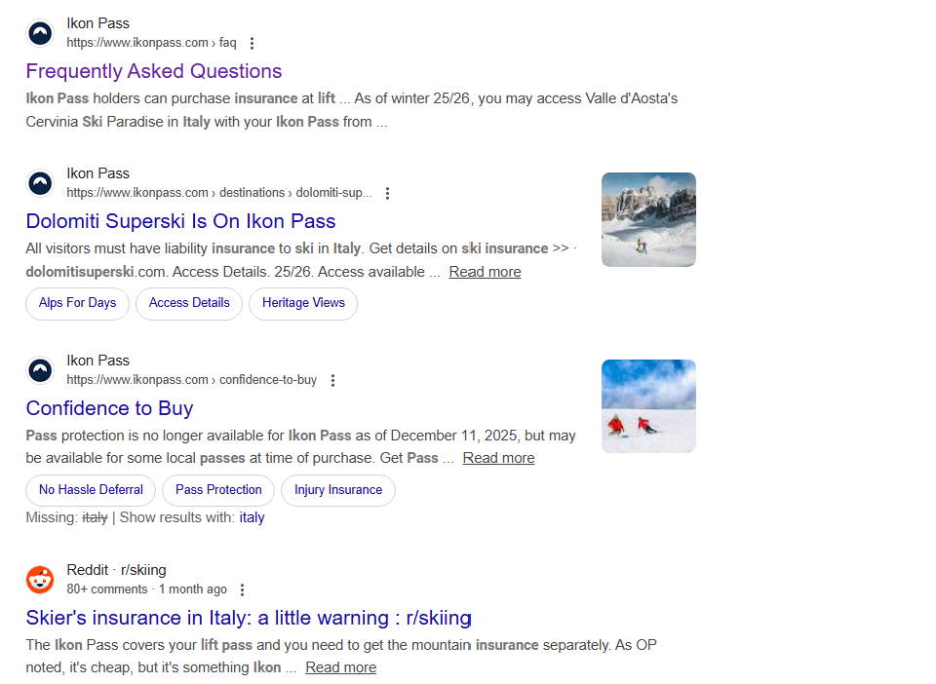Open three-dot menu for the Reddit result
The width and height of the screenshot is (936, 684).
click(243, 589)
